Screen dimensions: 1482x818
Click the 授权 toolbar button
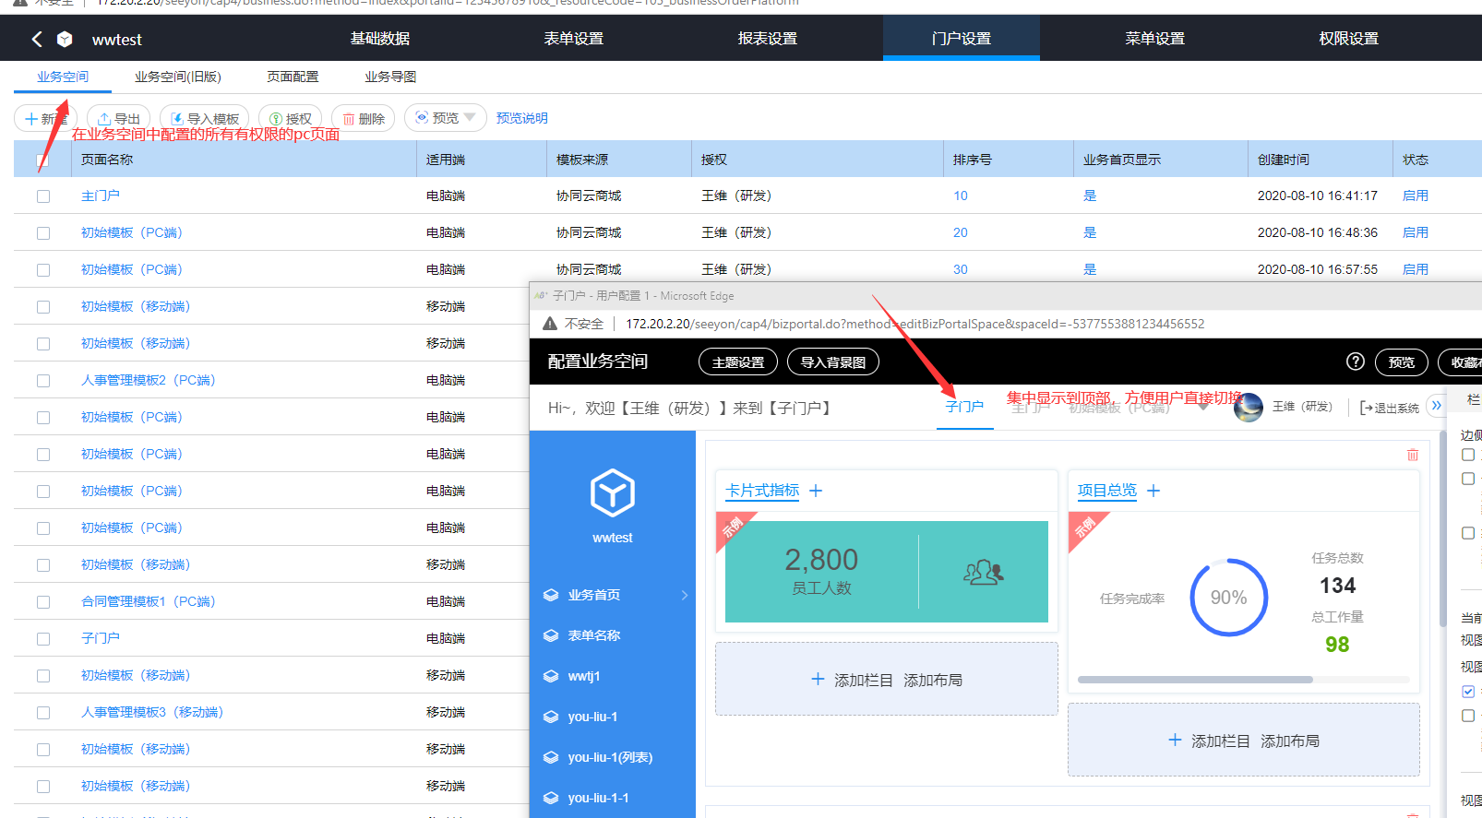coord(291,119)
